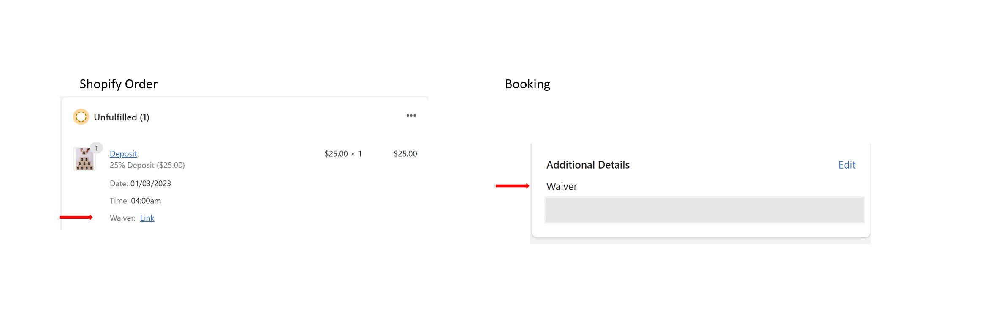Click the Booking title text
The image size is (994, 316).
[x=527, y=84]
